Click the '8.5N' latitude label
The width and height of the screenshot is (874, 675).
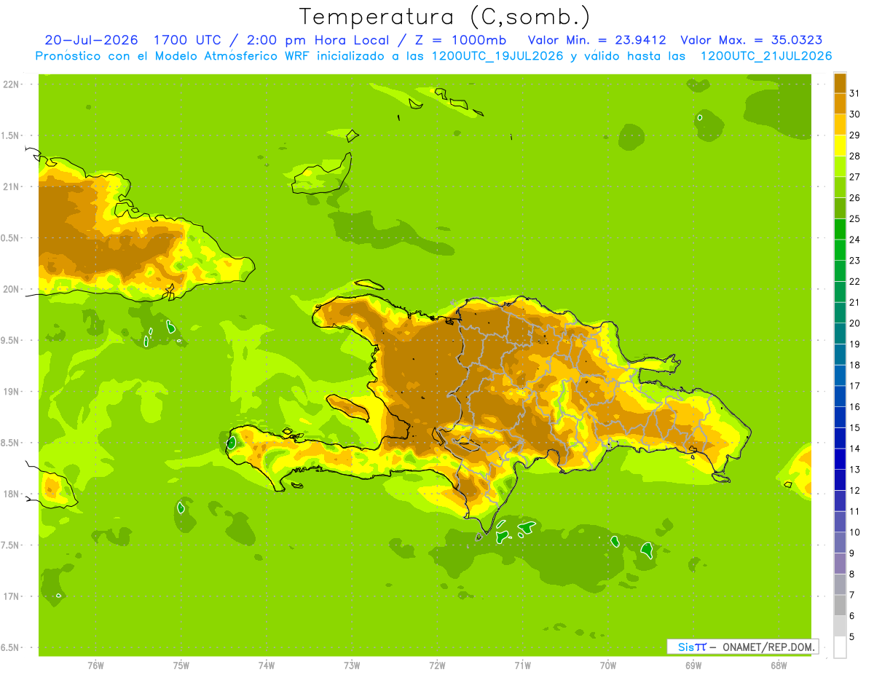[11, 443]
